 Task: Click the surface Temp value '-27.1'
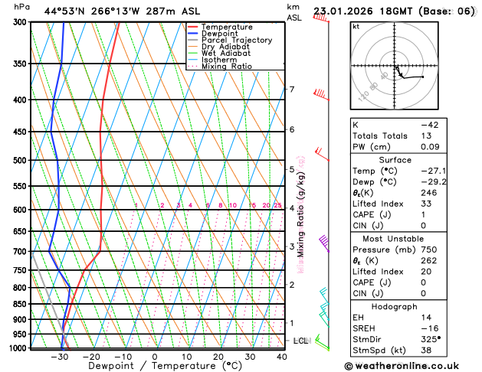pos(434,171)
